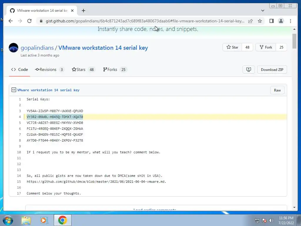View the 48 stargazers count next to Star
301x226 pixels.
pos(247,47)
